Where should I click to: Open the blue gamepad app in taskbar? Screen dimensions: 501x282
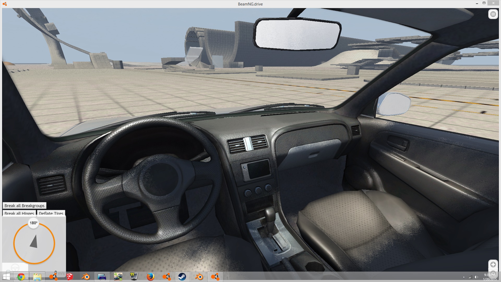pos(102,277)
